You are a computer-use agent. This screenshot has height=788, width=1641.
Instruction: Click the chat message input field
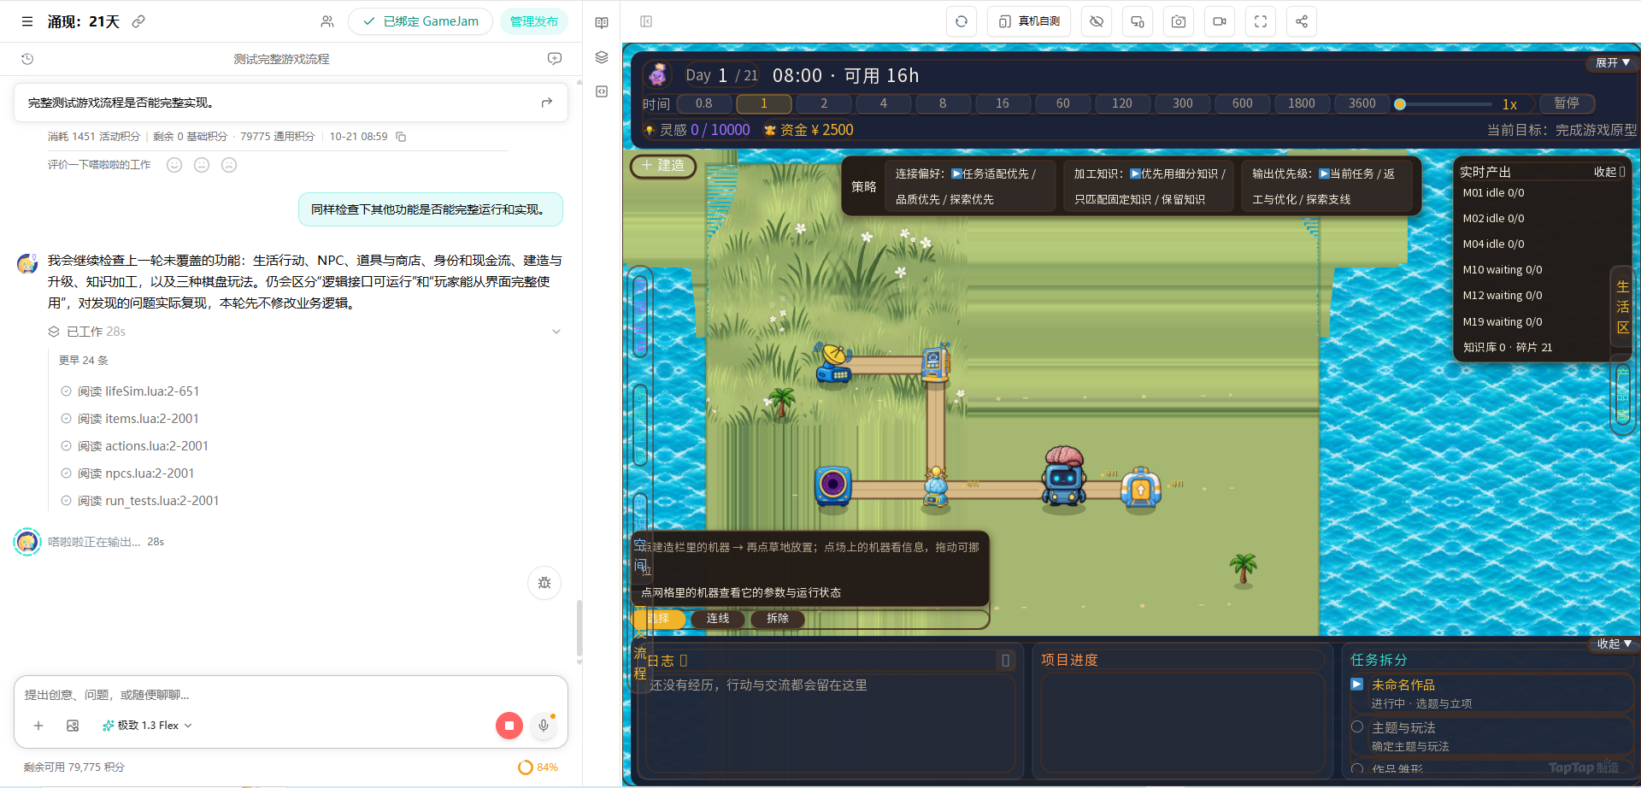click(291, 695)
